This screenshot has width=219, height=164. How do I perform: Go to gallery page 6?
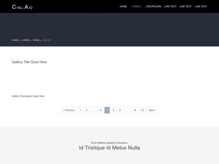[101, 110]
